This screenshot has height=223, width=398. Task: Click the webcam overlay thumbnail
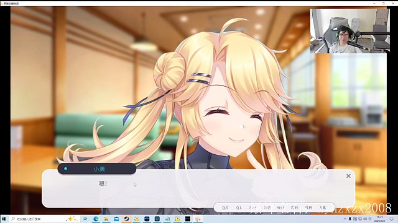[x=349, y=31]
